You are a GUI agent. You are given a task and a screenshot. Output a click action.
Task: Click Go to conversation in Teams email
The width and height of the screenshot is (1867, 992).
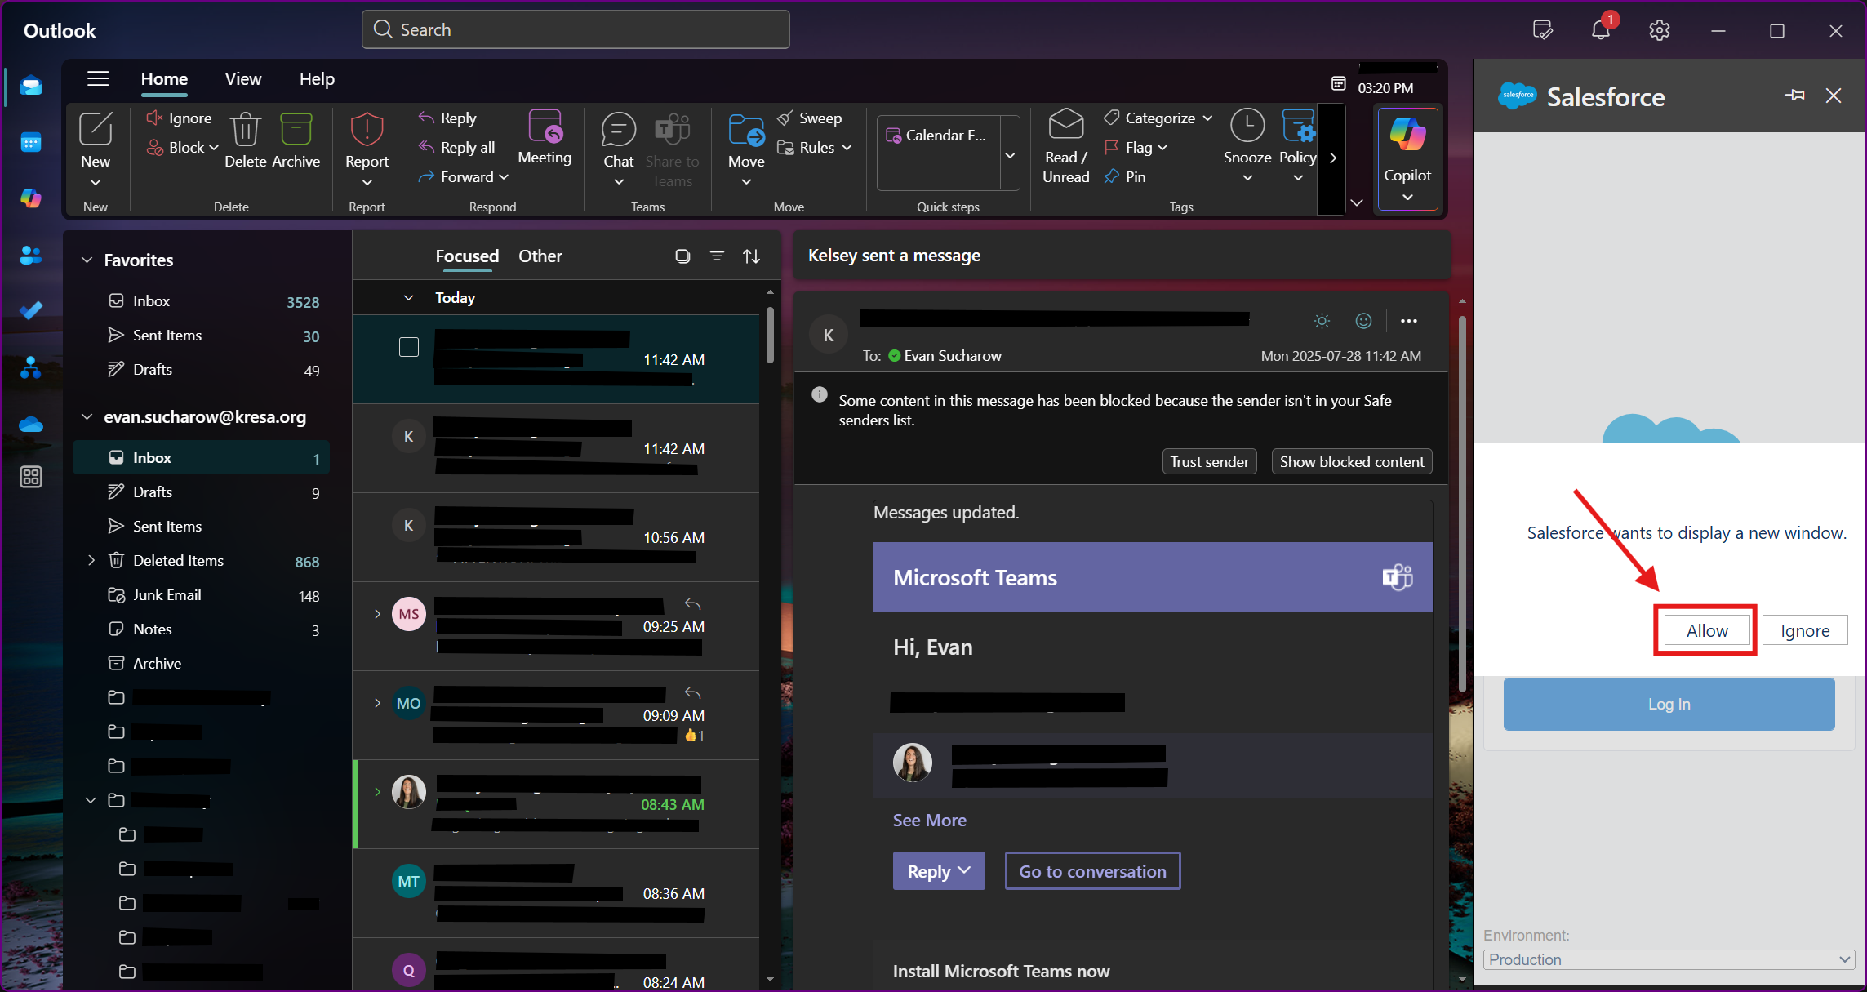(1092, 871)
